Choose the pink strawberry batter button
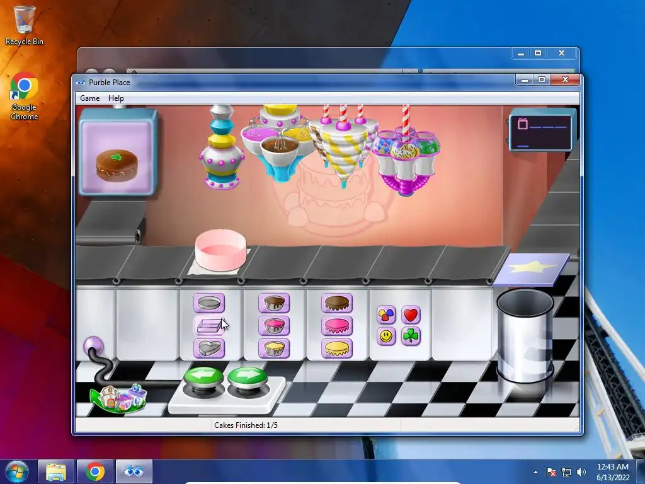Image resolution: width=645 pixels, height=484 pixels. [274, 326]
